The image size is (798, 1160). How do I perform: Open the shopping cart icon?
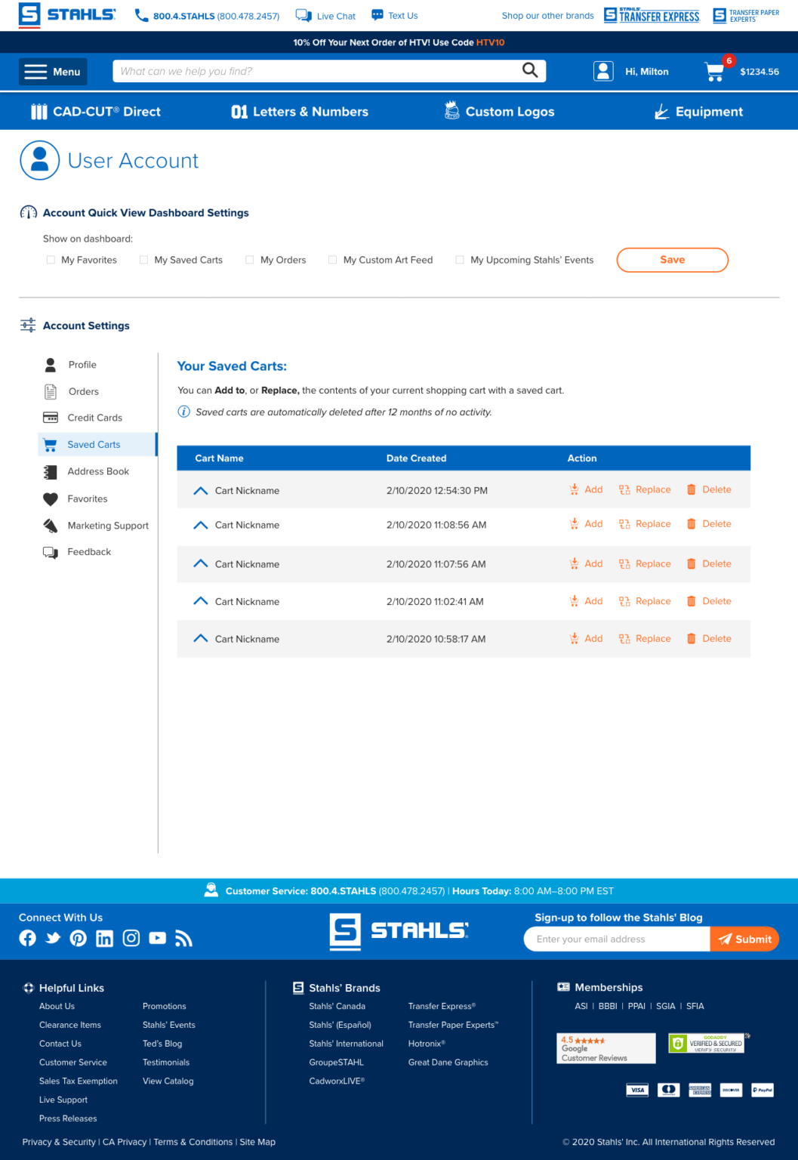[x=714, y=72]
